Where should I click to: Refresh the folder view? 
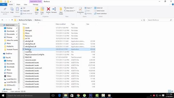[144, 20]
